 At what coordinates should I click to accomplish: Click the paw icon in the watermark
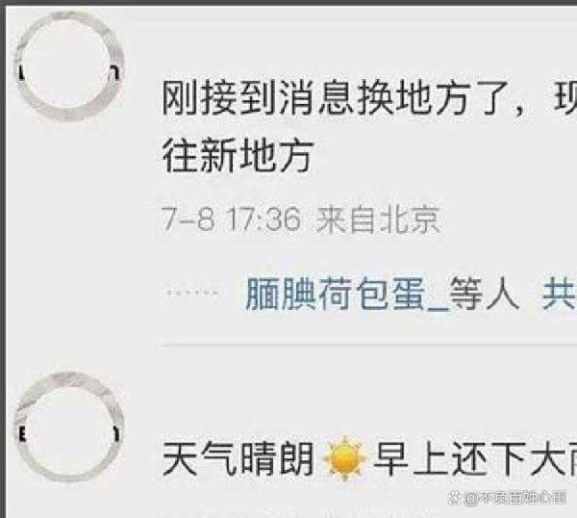pos(455,500)
